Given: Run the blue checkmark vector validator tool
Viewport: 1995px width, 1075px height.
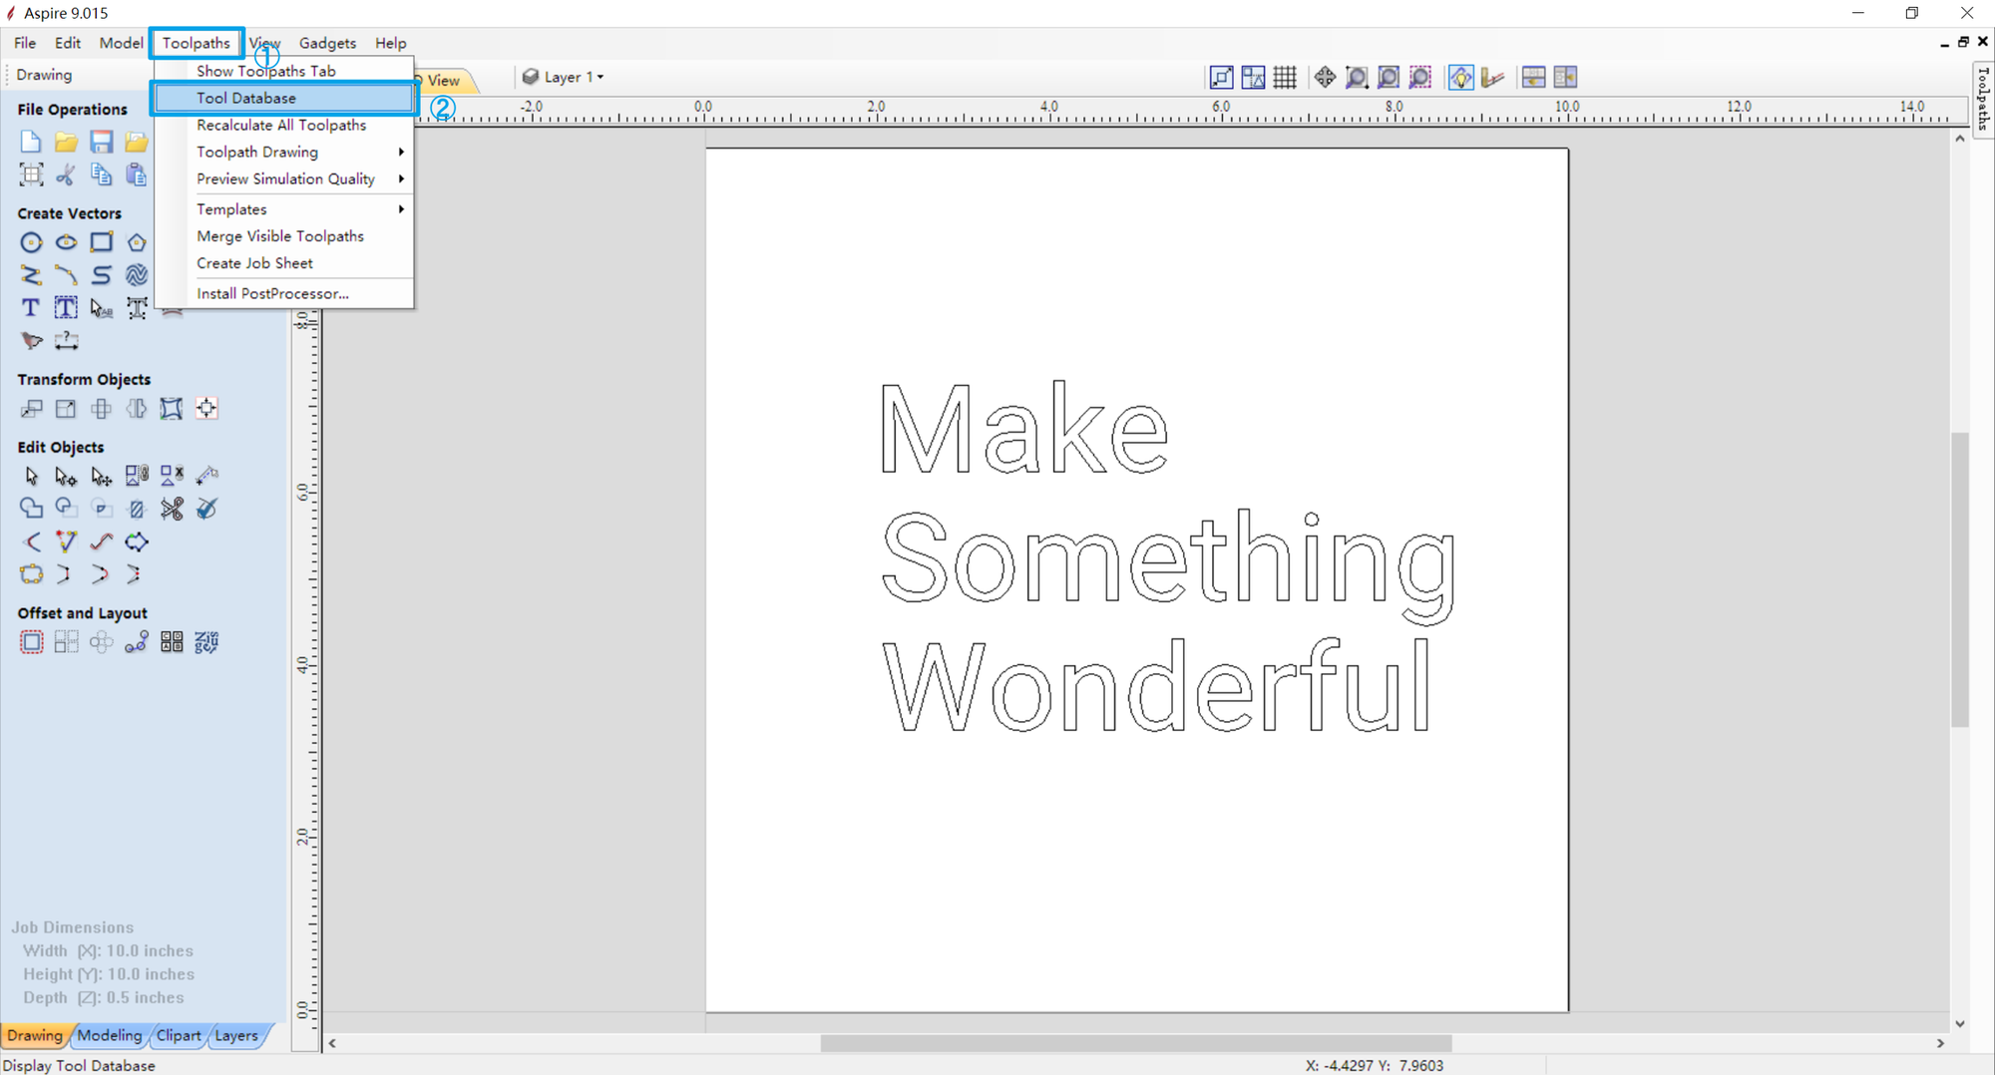Looking at the screenshot, I should point(206,509).
